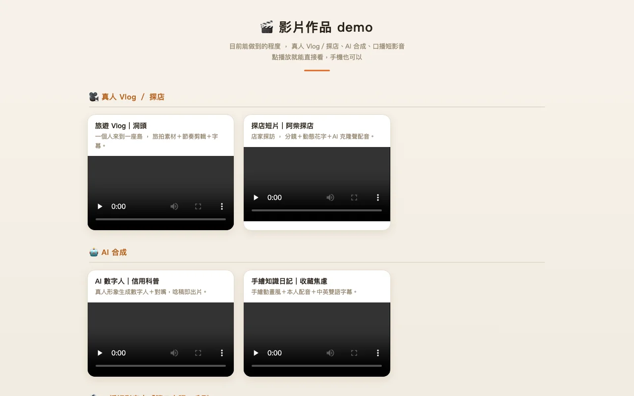
Task: Open more options for 手繪知識日記｜收藏焦慮 video
Action: click(x=378, y=353)
